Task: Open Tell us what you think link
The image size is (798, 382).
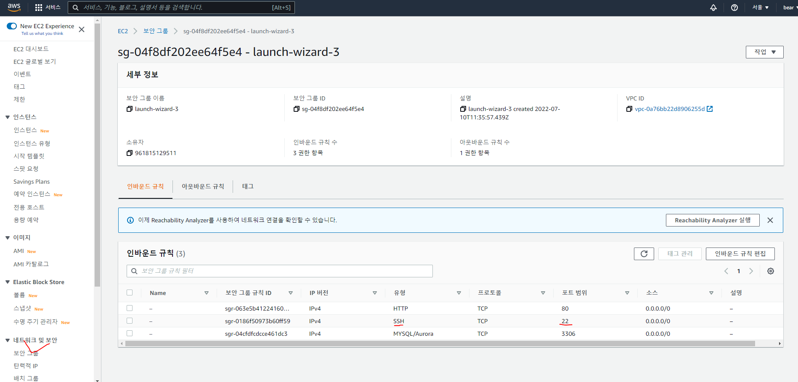Action: [x=42, y=34]
